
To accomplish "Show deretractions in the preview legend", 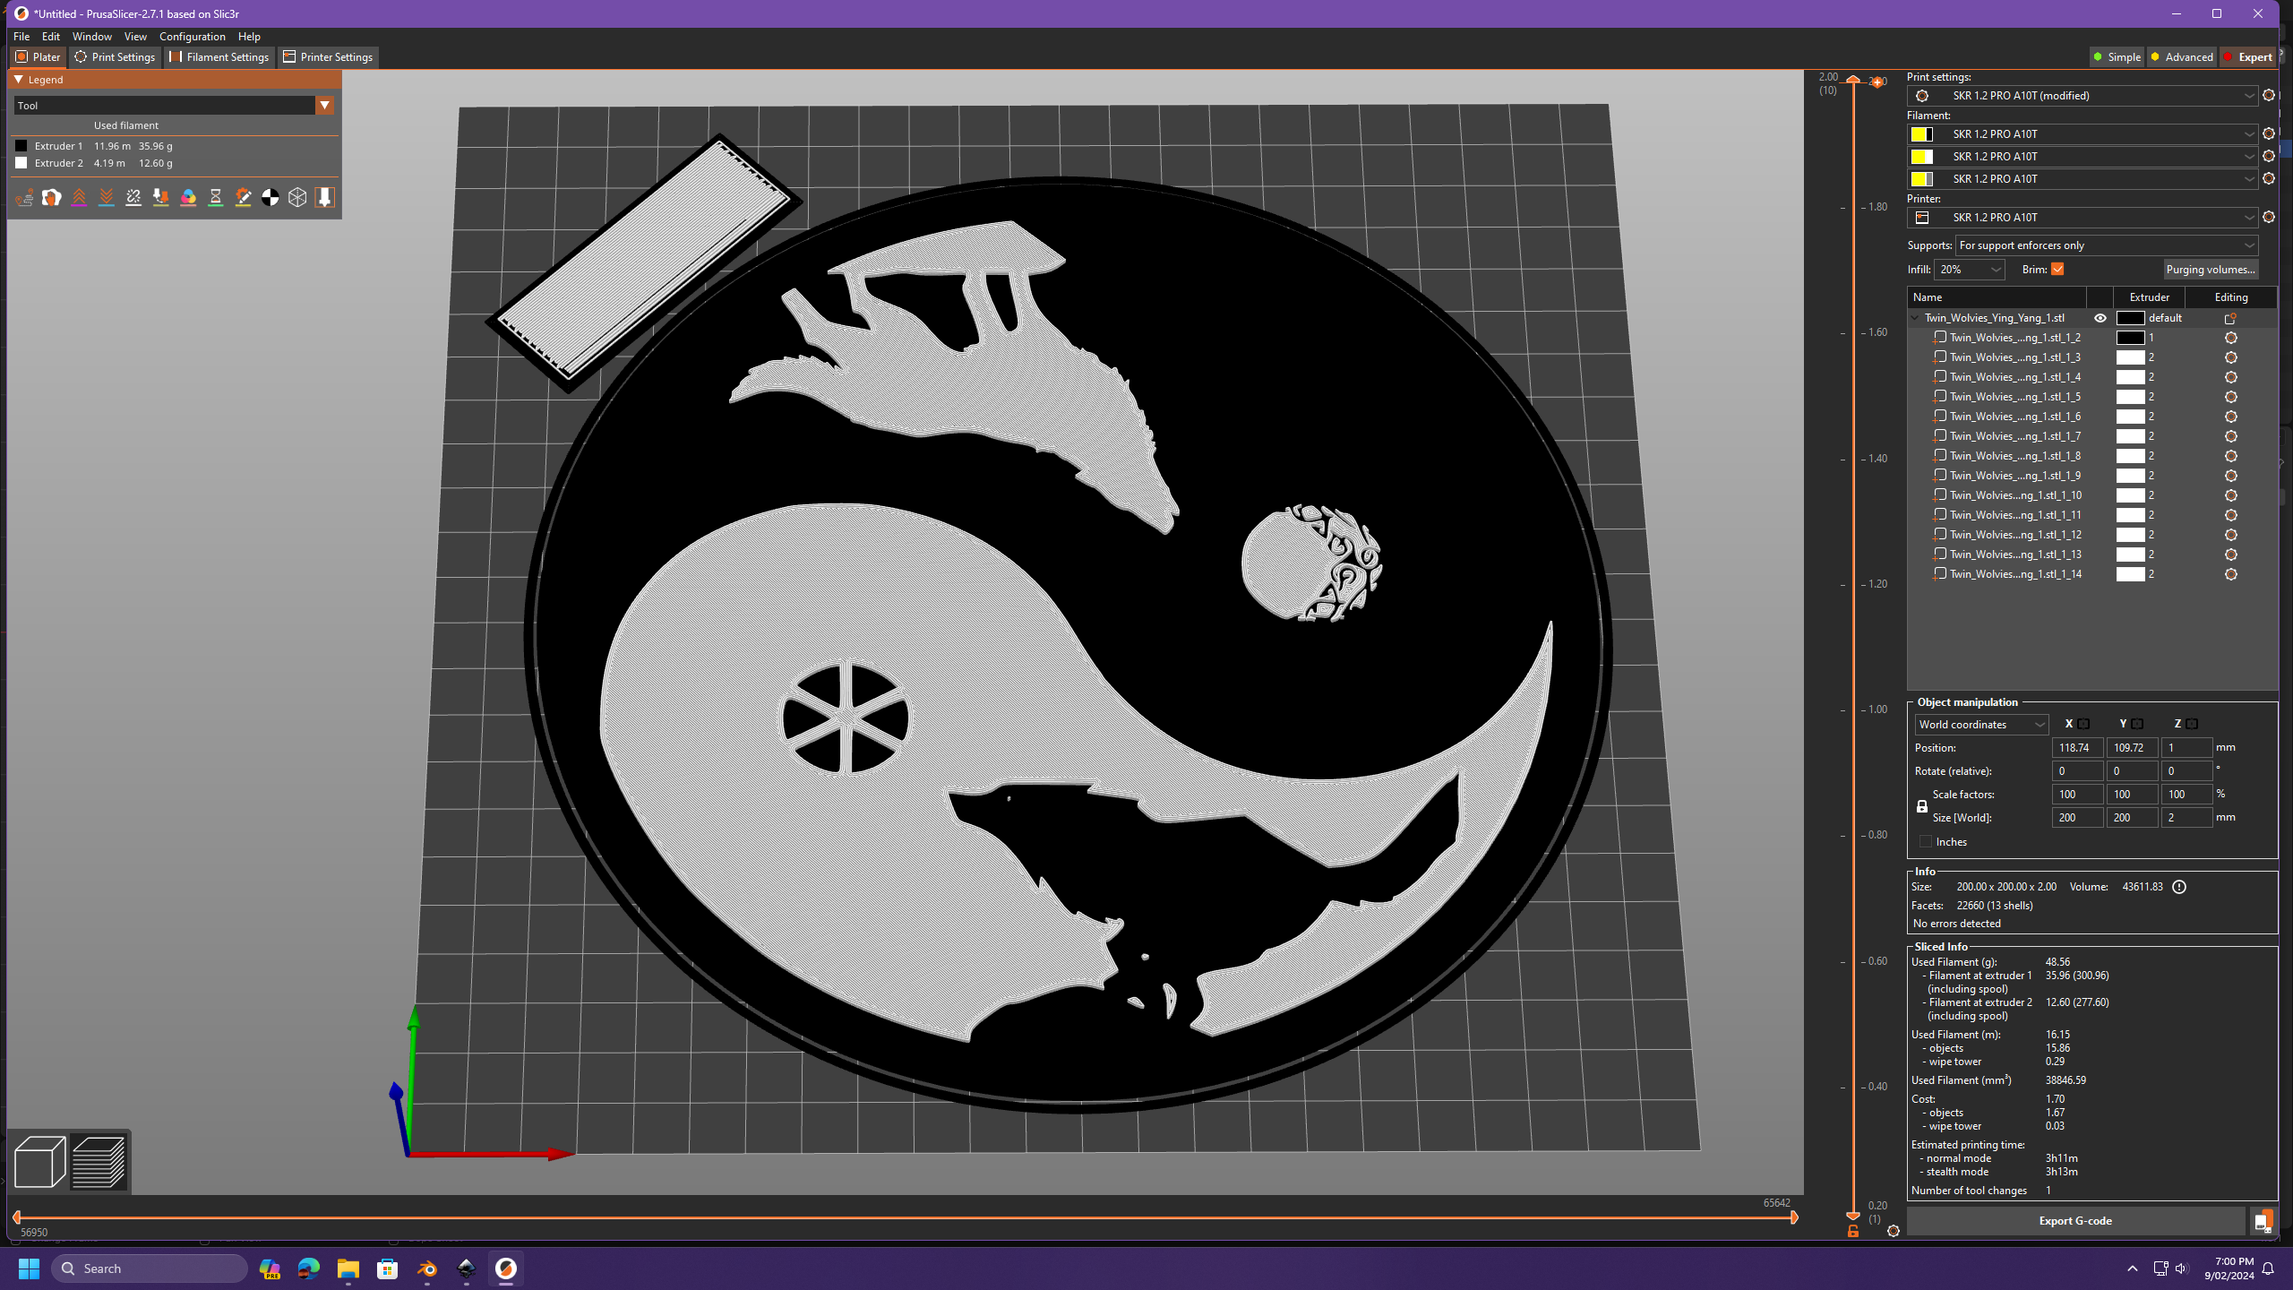I will pos(107,197).
